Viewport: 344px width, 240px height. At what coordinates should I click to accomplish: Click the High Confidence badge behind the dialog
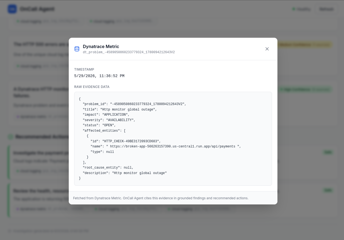pos(305,90)
